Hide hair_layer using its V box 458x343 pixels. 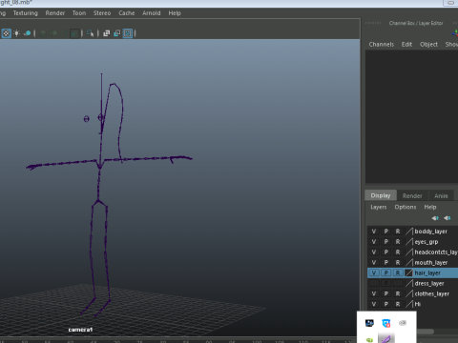coord(374,272)
